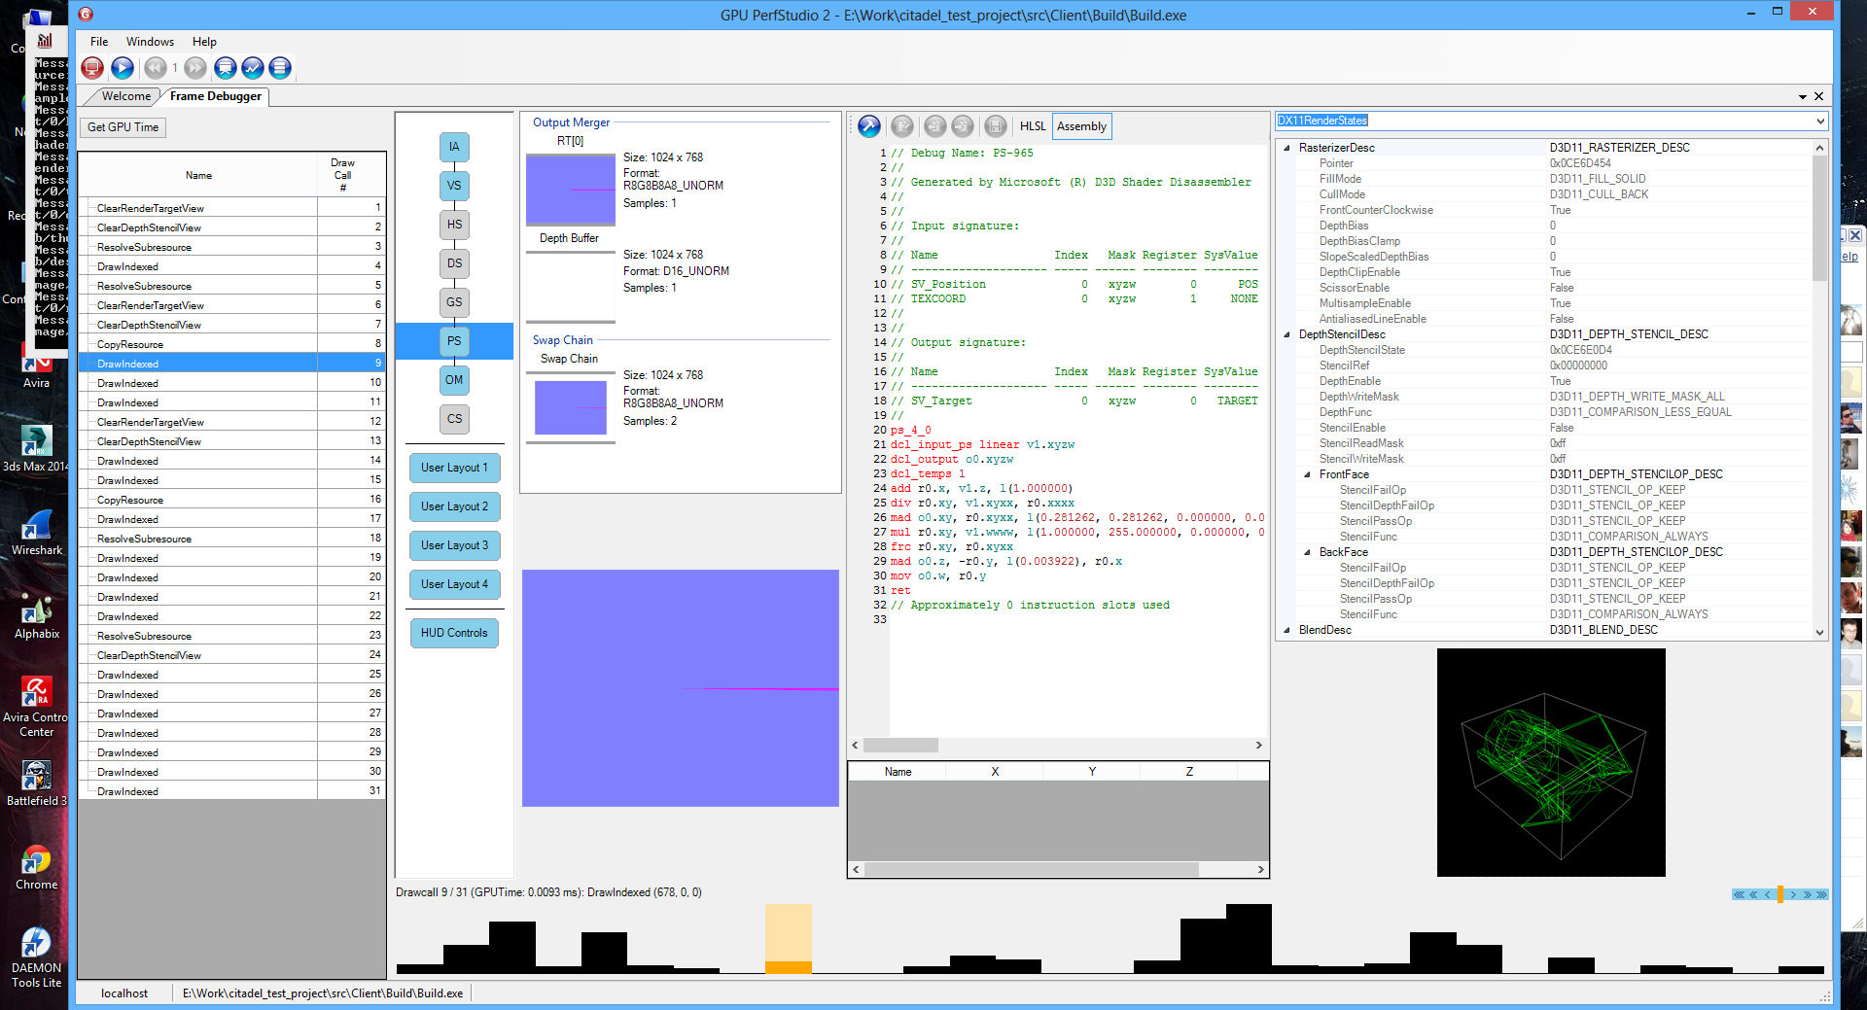Image resolution: width=1867 pixels, height=1010 pixels.
Task: Select the OM pipeline stage
Action: click(x=454, y=380)
